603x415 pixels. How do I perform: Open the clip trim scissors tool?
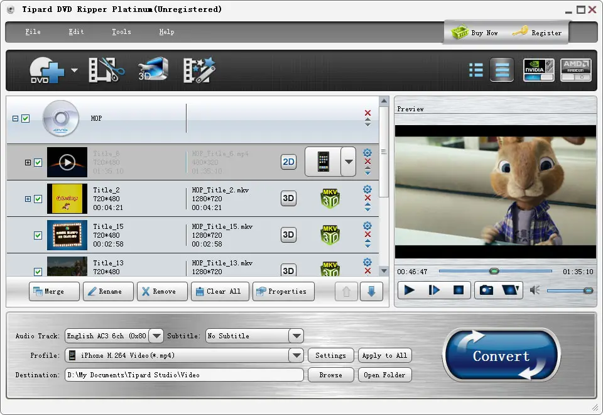(107, 70)
